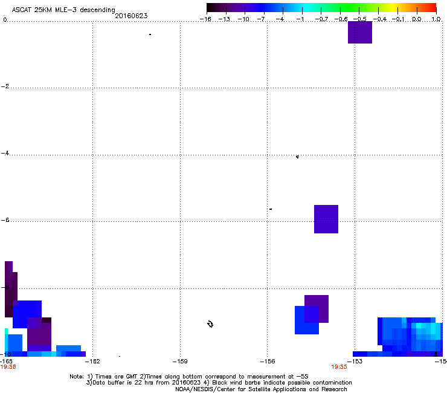
Task: Select the date '20160623' beneath the title
Action: click(x=131, y=16)
